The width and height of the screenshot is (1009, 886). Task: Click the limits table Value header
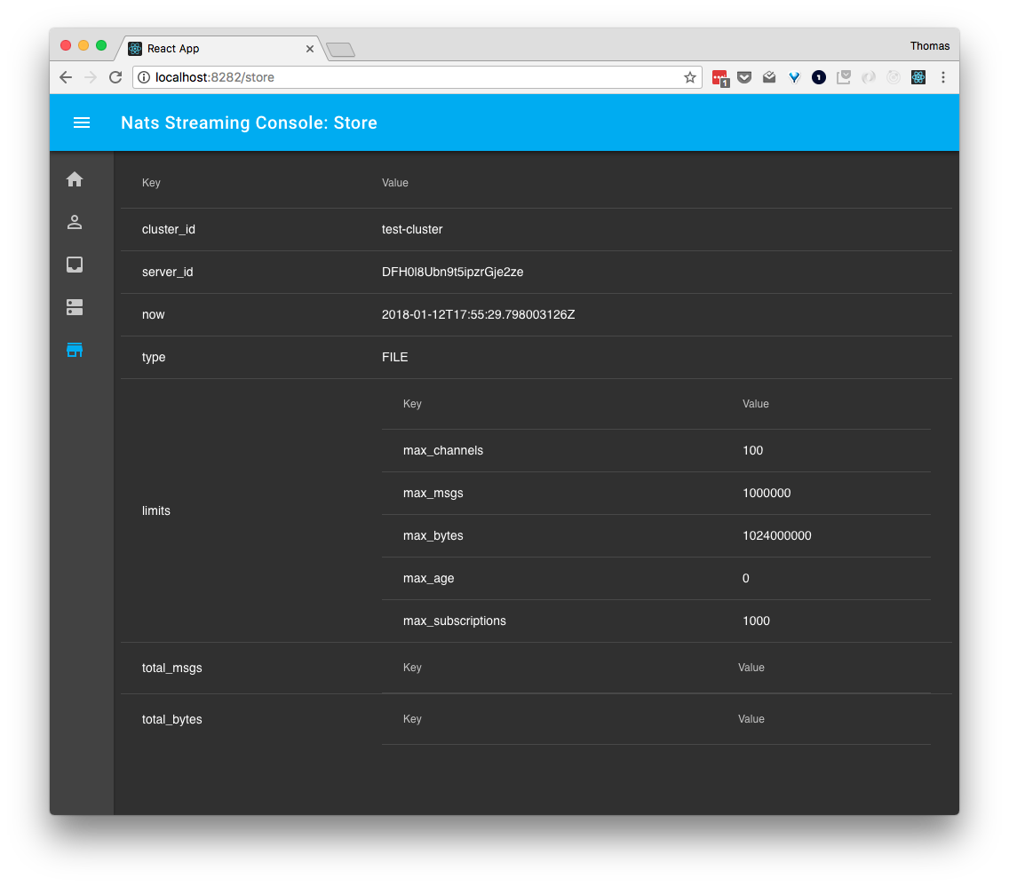[x=756, y=404]
